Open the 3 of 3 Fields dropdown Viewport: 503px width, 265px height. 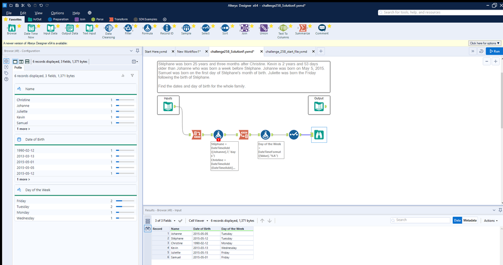(165, 220)
